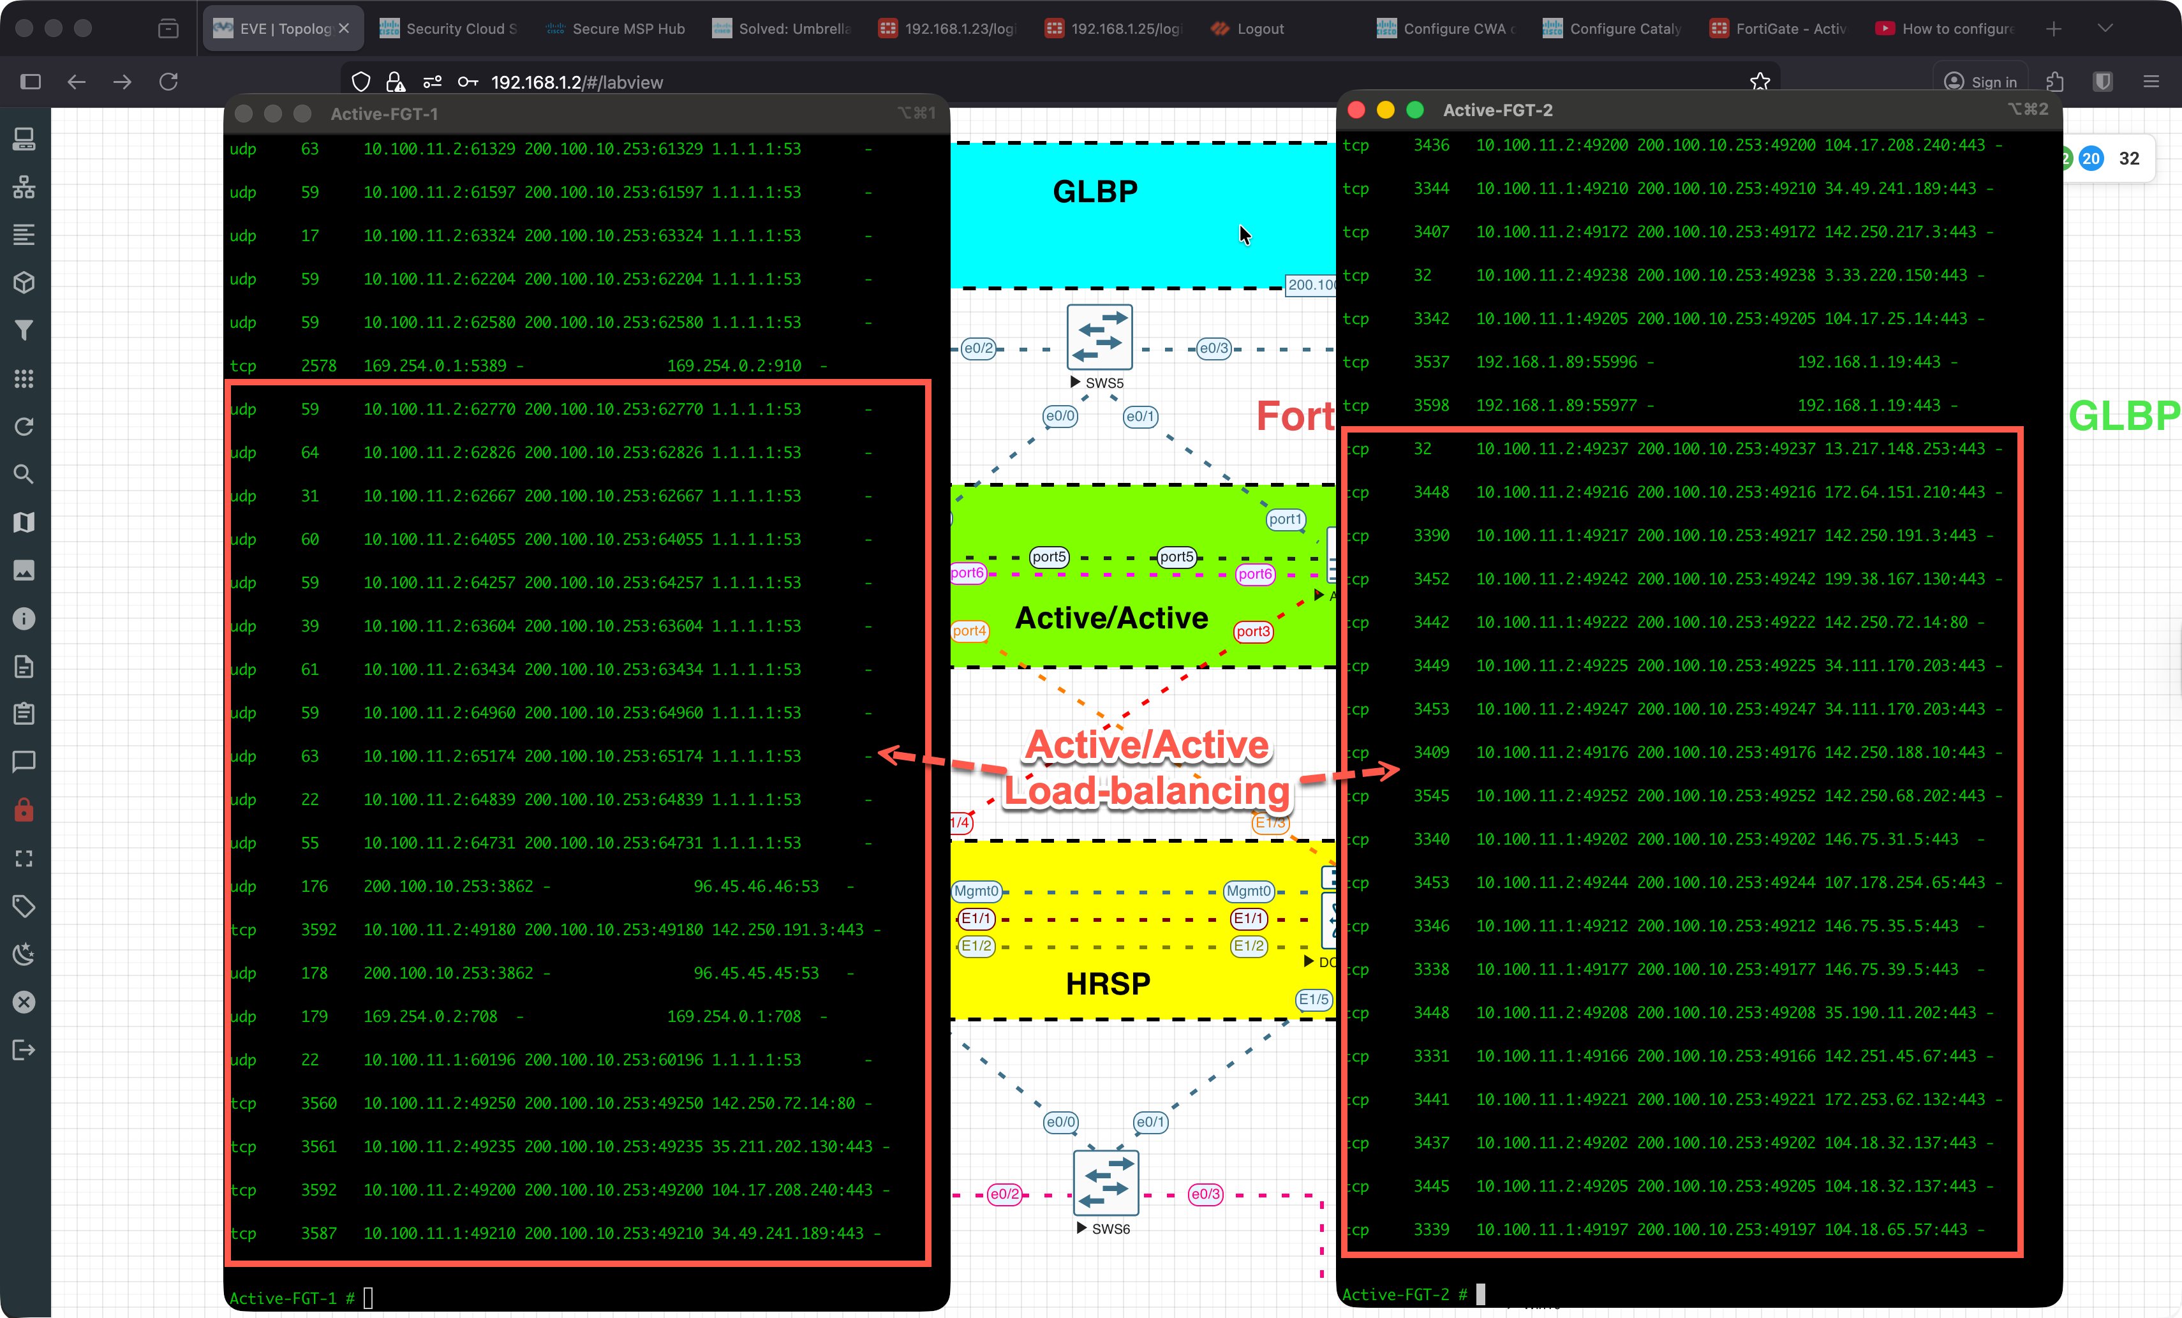Click the fullscreen brackets icon in sidebar
Image resolution: width=2182 pixels, height=1318 pixels.
pyautogui.click(x=24, y=858)
